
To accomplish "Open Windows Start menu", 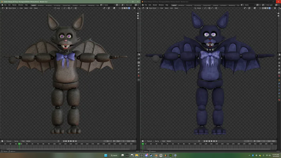I will pyautogui.click(x=106, y=155).
